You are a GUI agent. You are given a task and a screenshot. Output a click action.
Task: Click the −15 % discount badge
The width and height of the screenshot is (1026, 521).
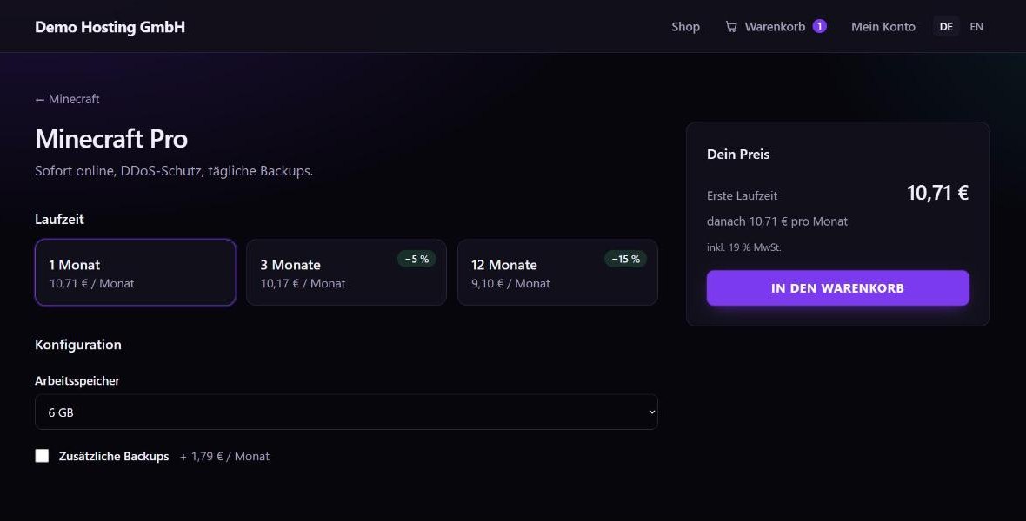[625, 259]
